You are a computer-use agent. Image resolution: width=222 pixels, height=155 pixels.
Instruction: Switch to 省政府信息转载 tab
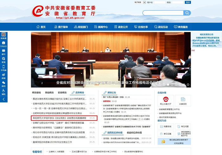point(134,132)
